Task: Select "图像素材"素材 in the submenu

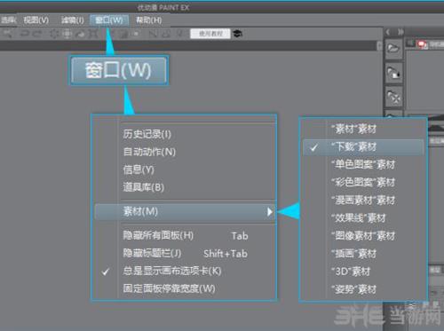Action: (363, 236)
